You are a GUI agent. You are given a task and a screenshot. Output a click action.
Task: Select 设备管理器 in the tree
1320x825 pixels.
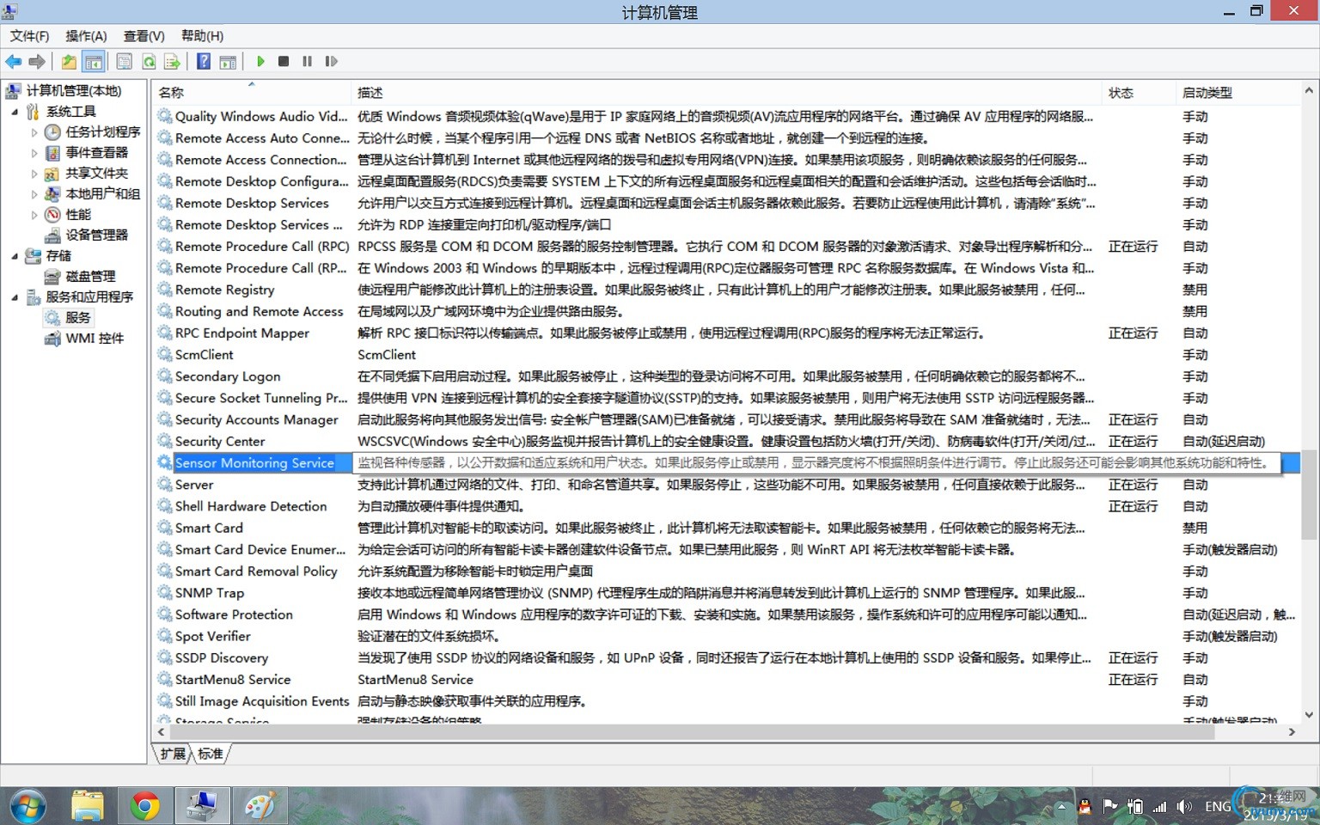click(x=96, y=235)
